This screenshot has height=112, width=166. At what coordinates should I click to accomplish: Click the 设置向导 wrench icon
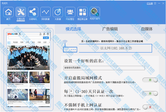click(21, 12)
